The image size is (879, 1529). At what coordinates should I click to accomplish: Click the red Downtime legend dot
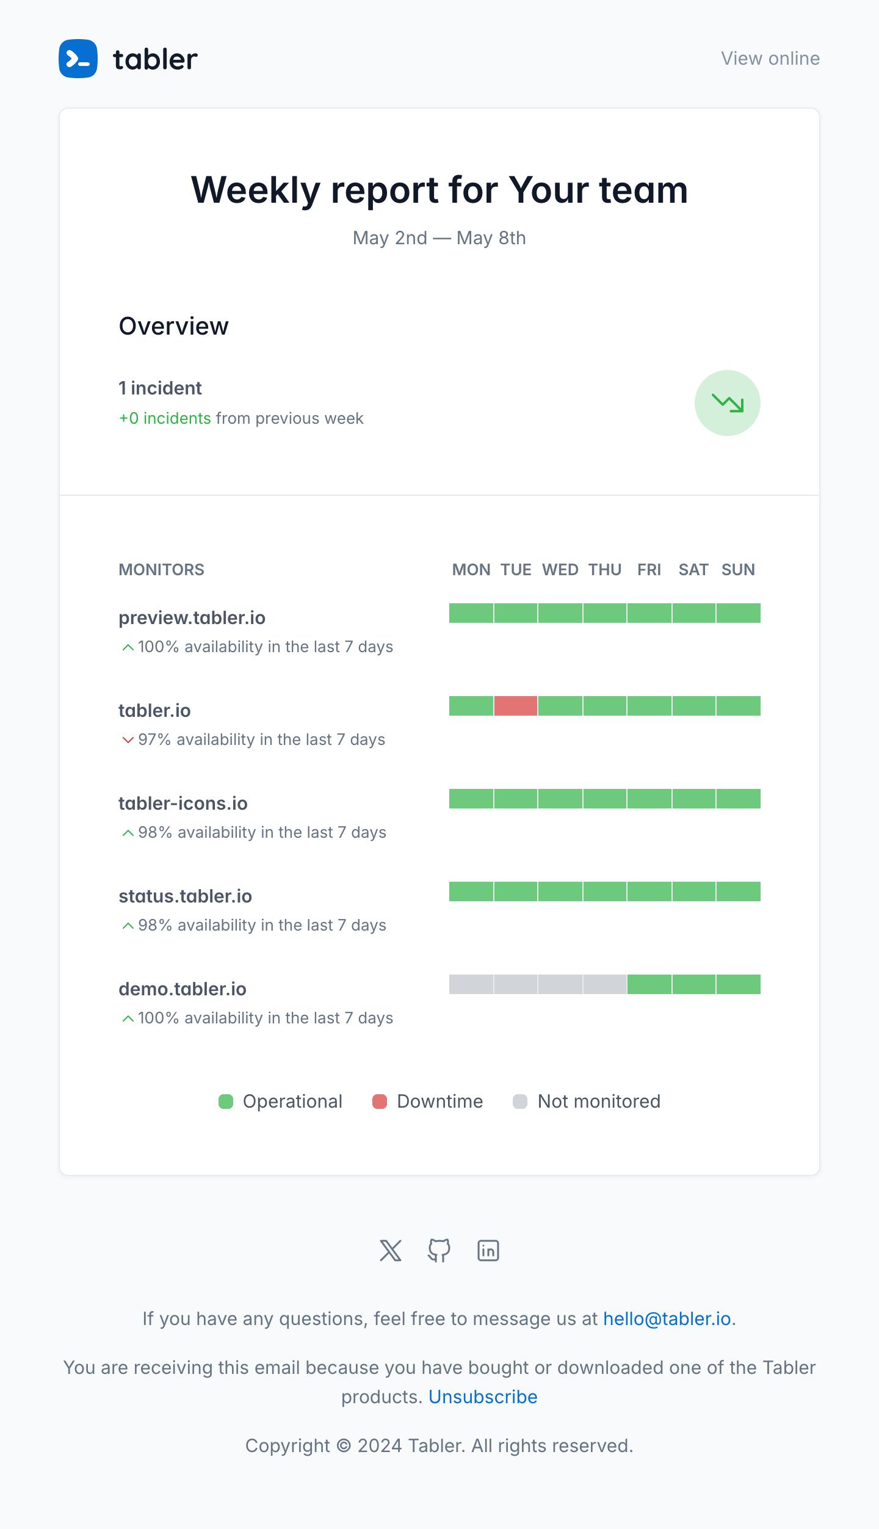(x=380, y=1102)
